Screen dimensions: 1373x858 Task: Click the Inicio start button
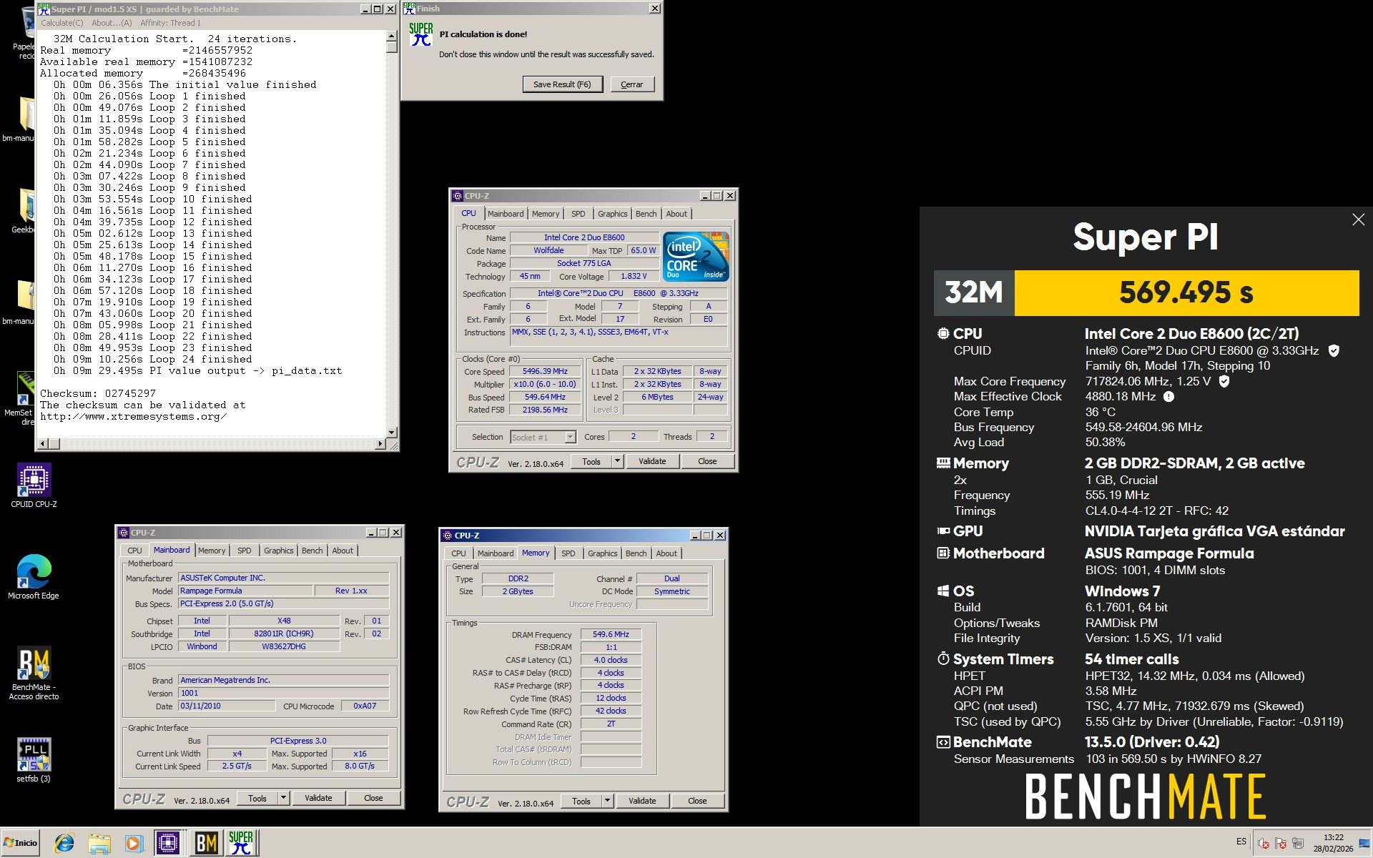20,843
